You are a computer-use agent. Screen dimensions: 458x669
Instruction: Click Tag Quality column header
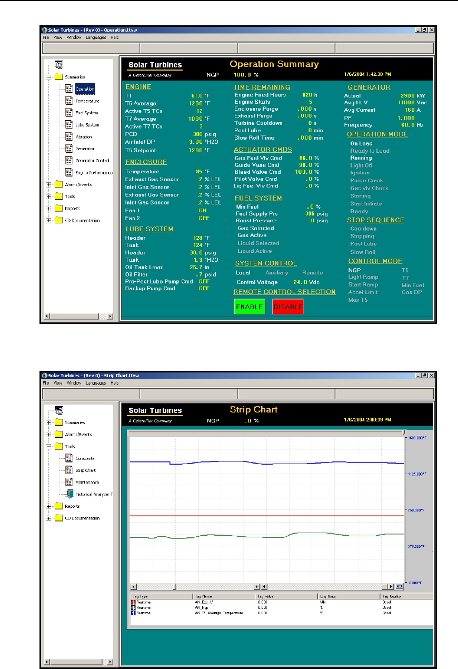coord(406,596)
